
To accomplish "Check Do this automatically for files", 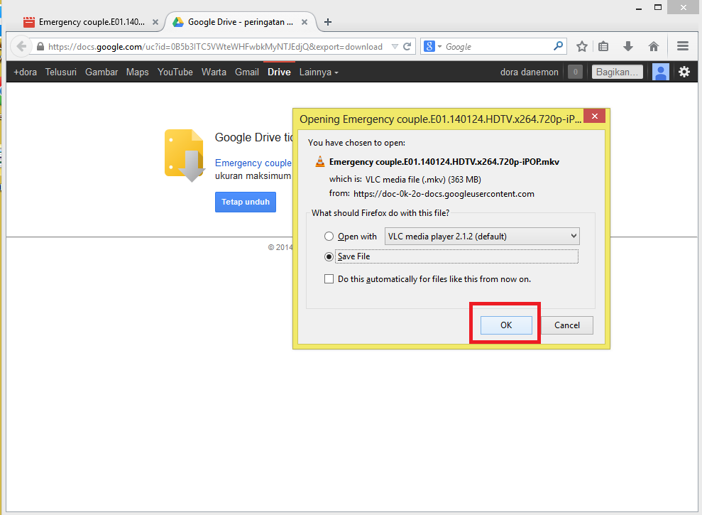I will click(x=329, y=278).
